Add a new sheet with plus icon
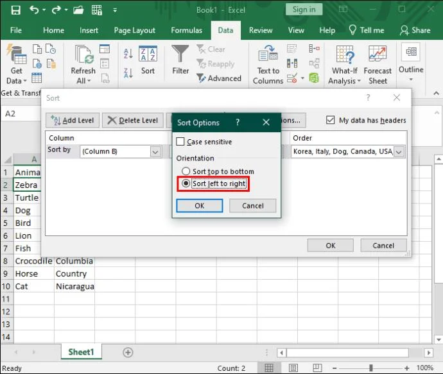Viewport: 443px width, 374px height. coord(128,352)
